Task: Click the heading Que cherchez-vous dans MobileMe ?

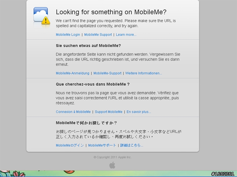Action: click(93, 84)
